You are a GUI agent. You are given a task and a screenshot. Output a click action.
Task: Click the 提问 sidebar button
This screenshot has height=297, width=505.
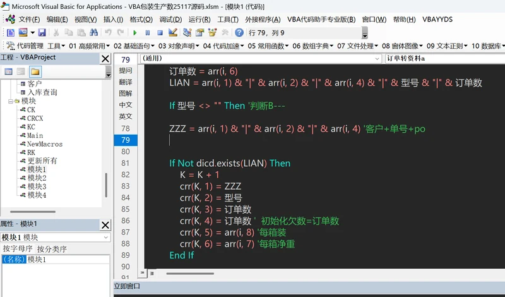point(126,70)
